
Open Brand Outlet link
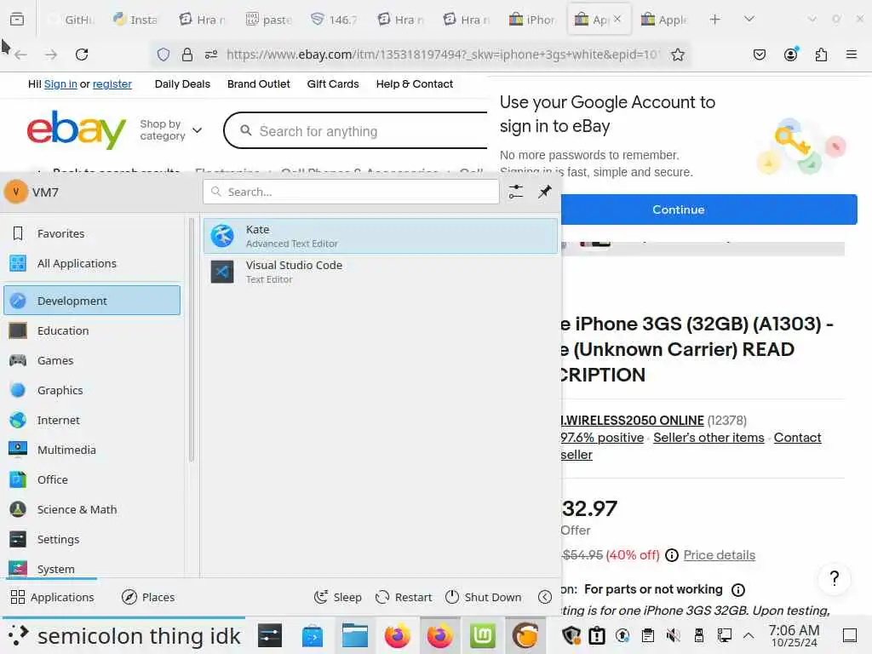tap(259, 84)
